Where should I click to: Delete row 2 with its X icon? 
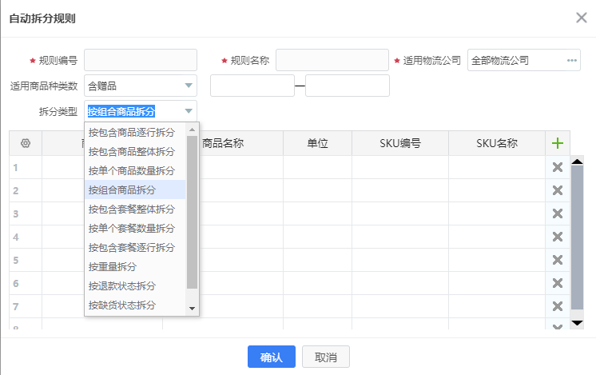[x=557, y=190]
